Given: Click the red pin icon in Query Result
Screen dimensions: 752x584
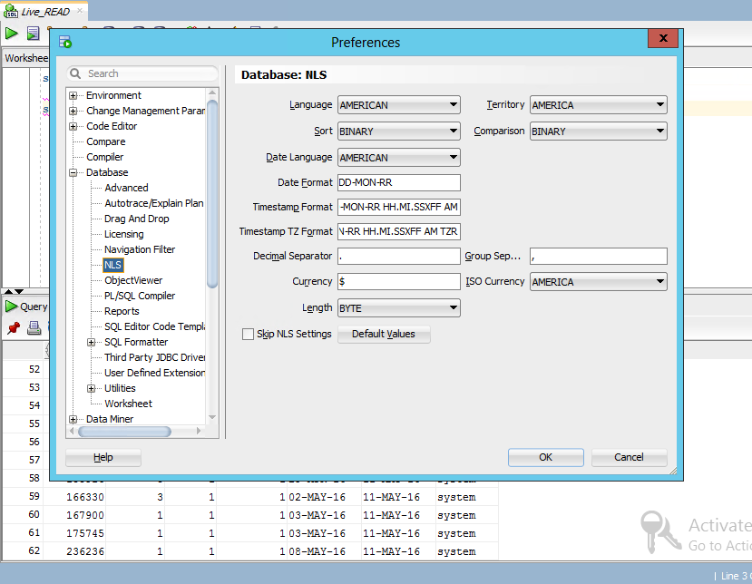Looking at the screenshot, I should pos(14,328).
